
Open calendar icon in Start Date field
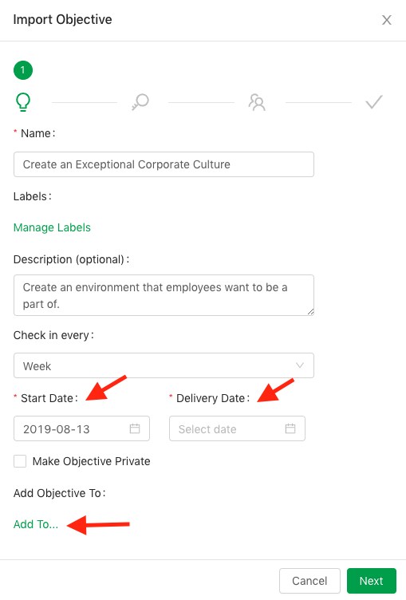click(x=135, y=428)
